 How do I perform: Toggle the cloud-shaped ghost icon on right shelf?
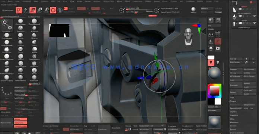click(x=211, y=48)
